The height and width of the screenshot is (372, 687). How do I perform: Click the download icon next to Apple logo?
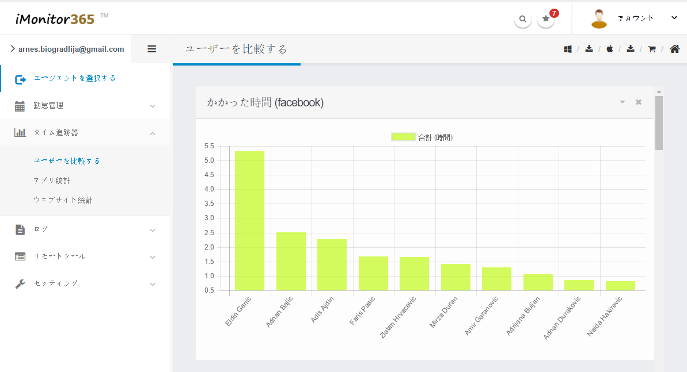(631, 49)
